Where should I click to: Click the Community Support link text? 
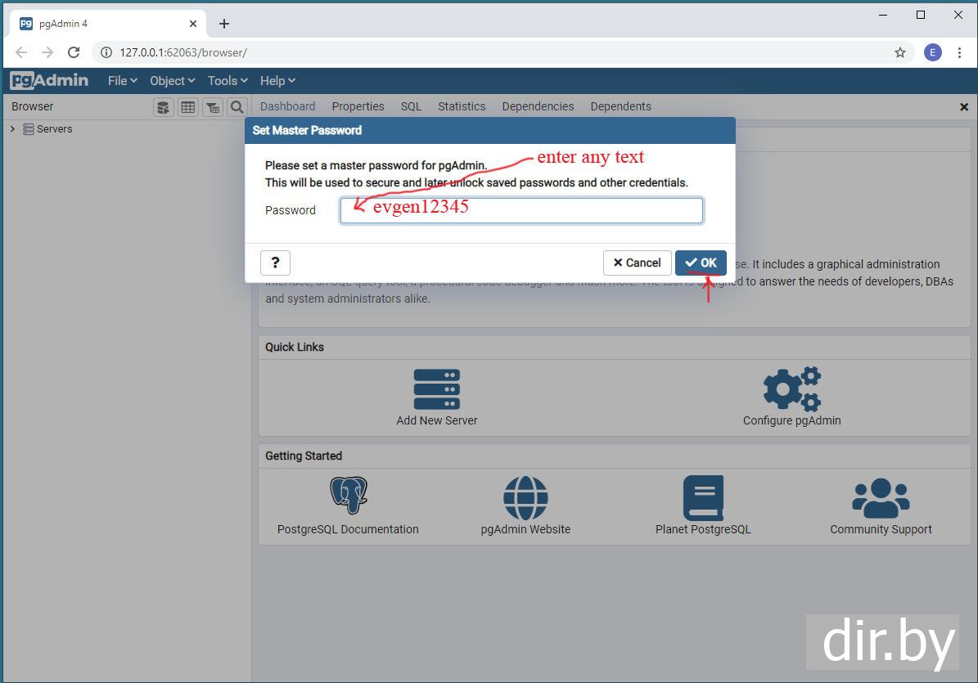coord(881,529)
